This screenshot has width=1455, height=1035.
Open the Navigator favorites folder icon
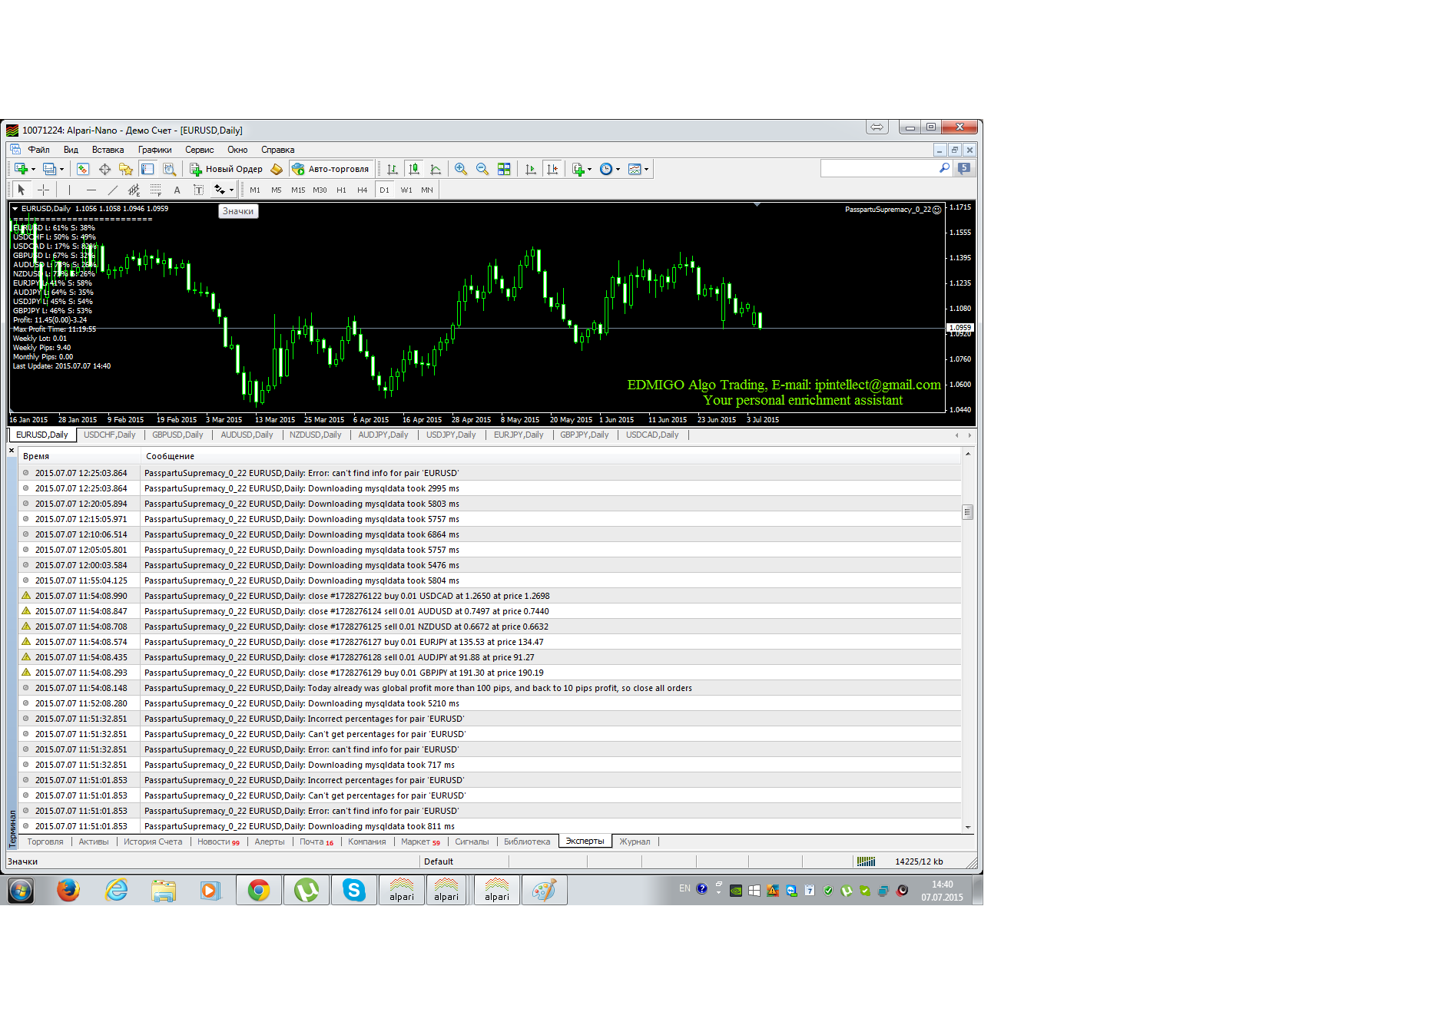[x=126, y=169]
